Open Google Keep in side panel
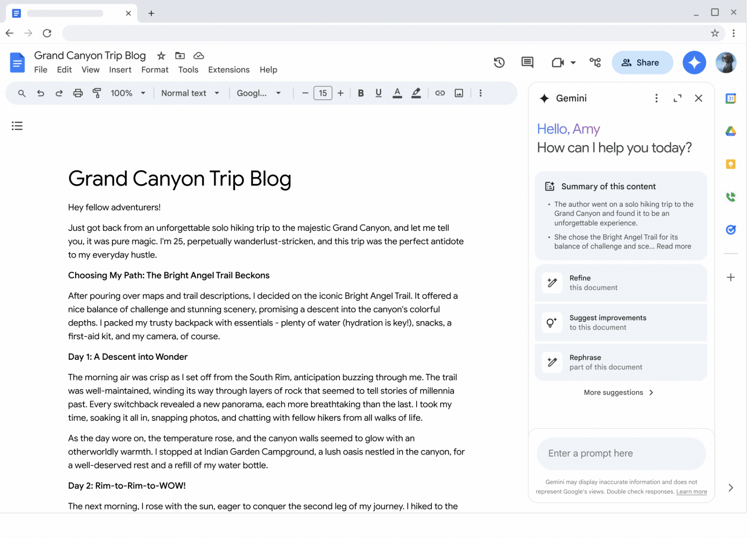This screenshot has height=538, width=750. pos(730,164)
